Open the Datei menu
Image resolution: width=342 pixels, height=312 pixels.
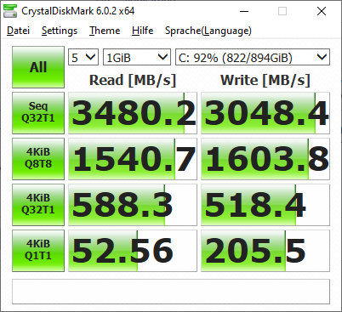click(x=18, y=31)
